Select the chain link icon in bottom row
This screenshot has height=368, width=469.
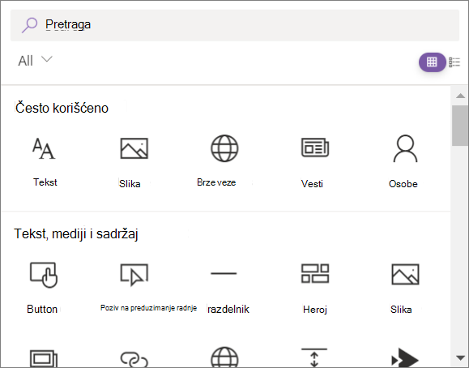pyautogui.click(x=134, y=359)
